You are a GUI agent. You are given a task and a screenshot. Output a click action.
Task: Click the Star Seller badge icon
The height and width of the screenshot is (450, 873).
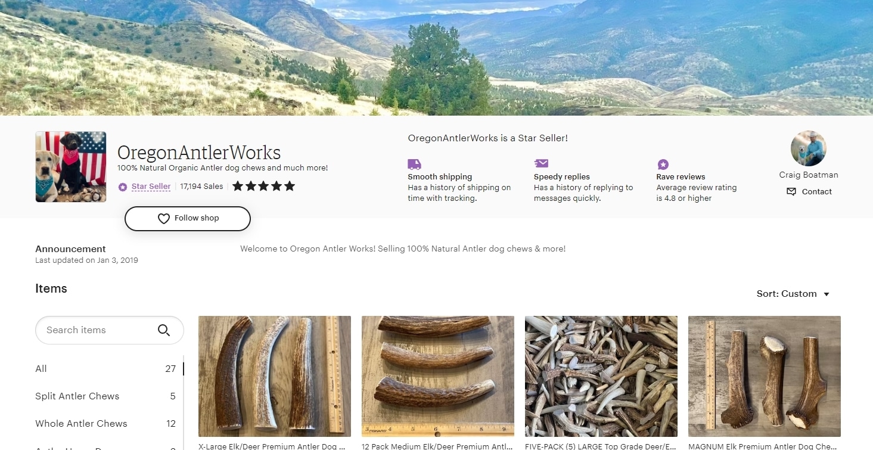point(123,187)
